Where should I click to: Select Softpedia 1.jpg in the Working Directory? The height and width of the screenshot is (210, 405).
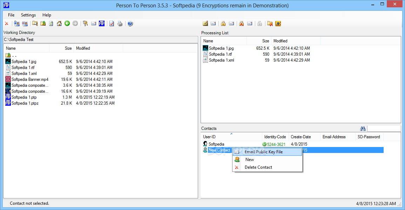coord(24,61)
